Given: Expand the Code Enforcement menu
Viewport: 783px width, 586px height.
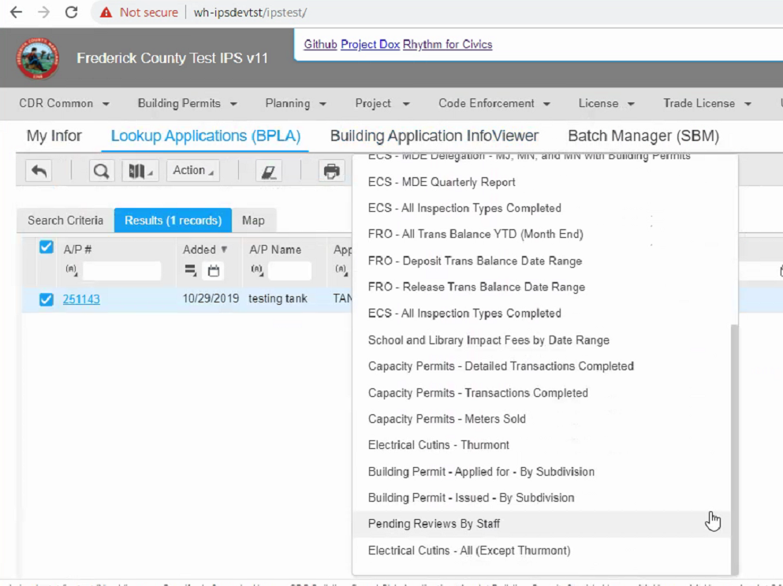Looking at the screenshot, I should pos(494,104).
